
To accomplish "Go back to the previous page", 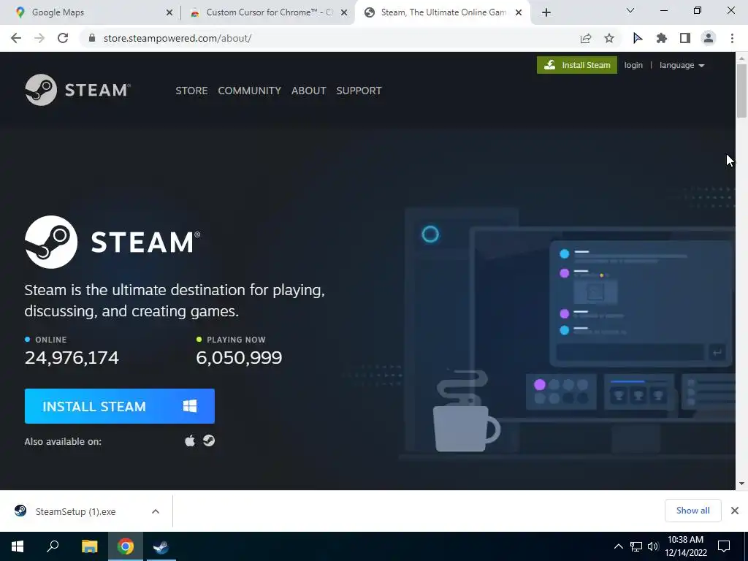I will pyautogui.click(x=16, y=38).
